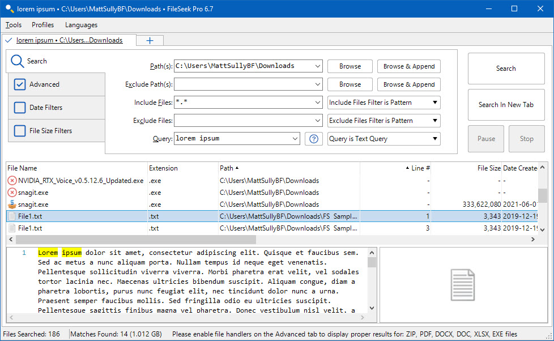This screenshot has height=341, width=554.
Task: Click the query help question mark icon
Action: (x=314, y=139)
